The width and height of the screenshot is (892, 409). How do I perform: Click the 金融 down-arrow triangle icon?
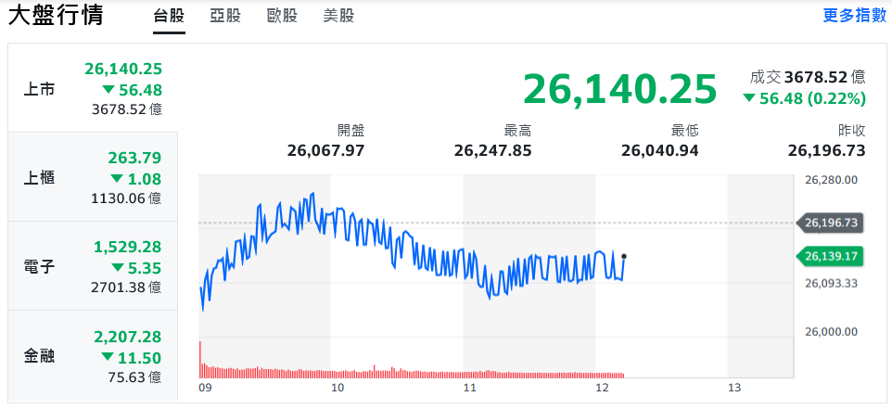108,357
